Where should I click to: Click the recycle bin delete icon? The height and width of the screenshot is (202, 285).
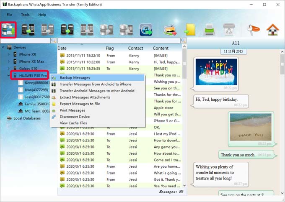click(229, 30)
